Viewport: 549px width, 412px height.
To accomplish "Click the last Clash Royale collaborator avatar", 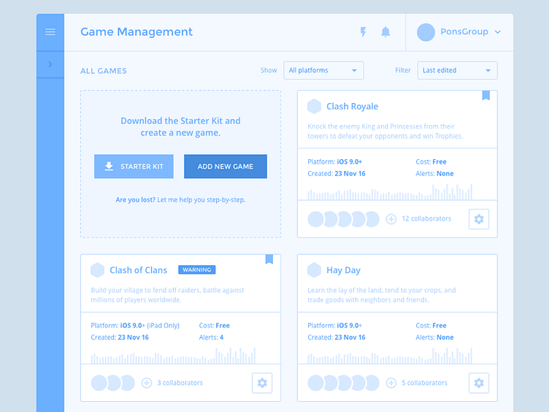I will (x=372, y=219).
